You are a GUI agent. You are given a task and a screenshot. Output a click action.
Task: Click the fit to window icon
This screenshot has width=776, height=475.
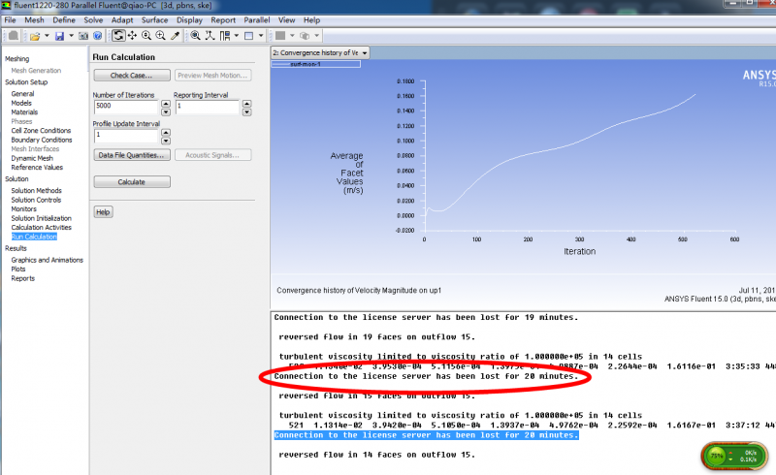coord(196,36)
